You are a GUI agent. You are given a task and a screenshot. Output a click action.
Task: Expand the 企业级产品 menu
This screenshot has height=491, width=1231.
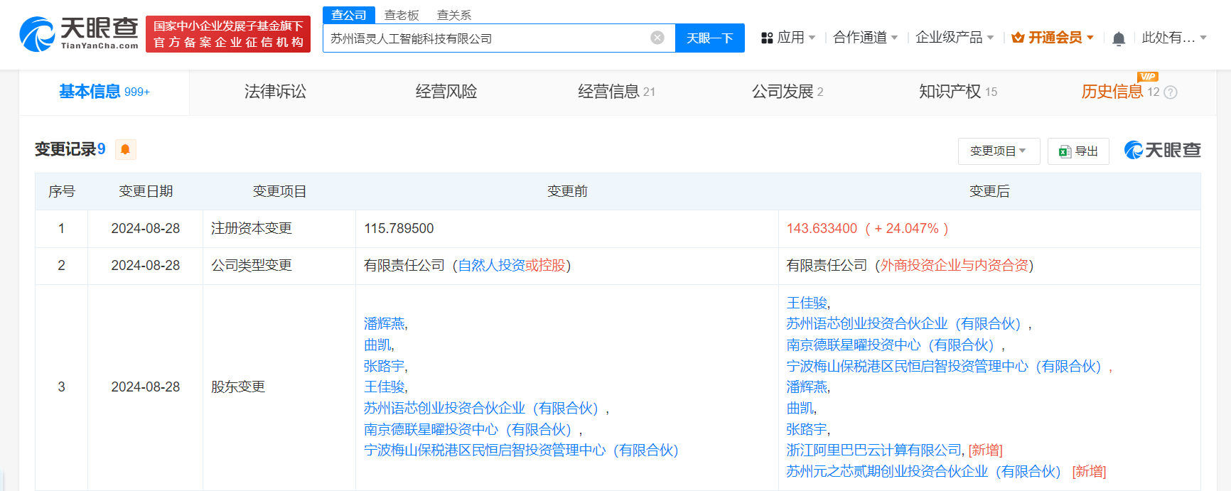tap(955, 38)
